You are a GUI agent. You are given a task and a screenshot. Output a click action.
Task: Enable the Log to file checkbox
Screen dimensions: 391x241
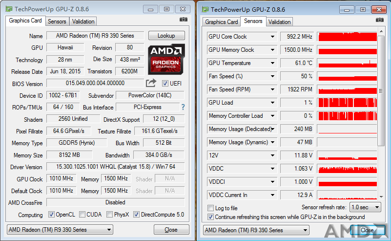point(211,208)
